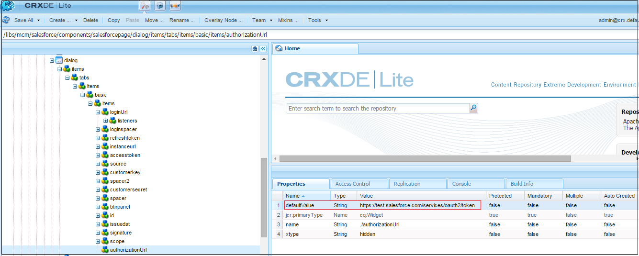Click the blue elephant application logo
The height and width of the screenshot is (256, 639).
click(x=8, y=6)
